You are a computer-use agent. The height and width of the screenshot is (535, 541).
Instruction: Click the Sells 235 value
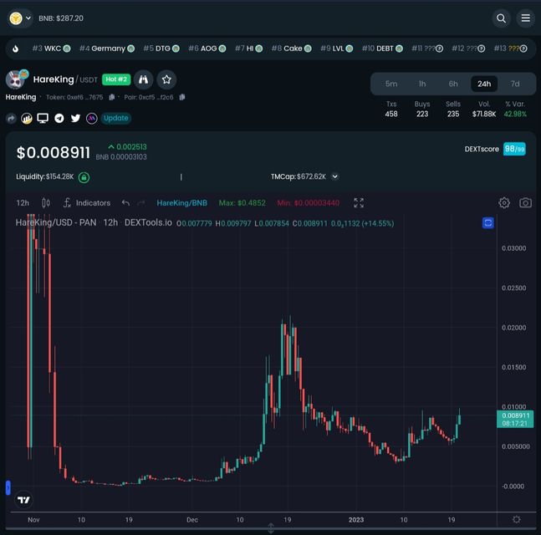tap(453, 115)
